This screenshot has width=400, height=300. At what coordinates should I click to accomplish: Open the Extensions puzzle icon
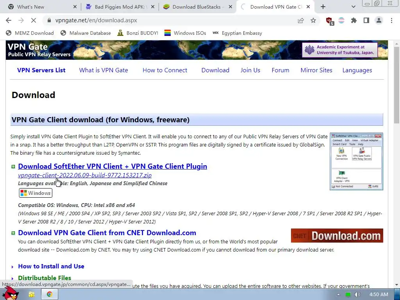click(x=354, y=20)
